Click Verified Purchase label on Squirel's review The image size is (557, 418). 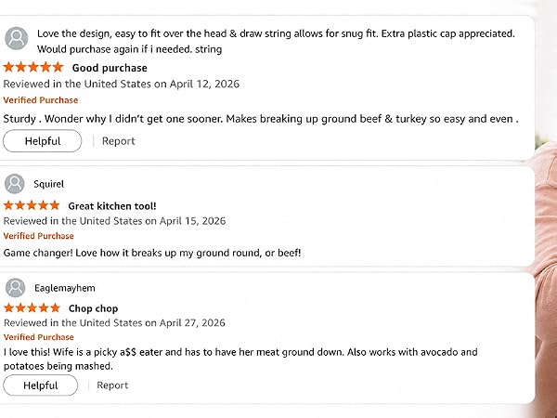point(38,236)
